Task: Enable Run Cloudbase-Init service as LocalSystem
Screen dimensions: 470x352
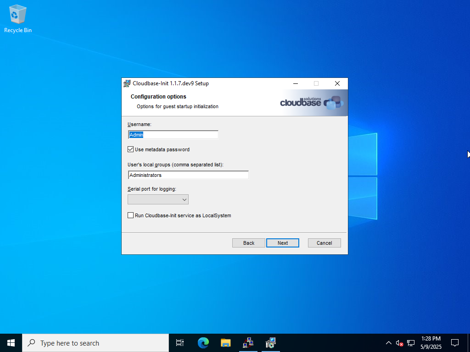Action: (130, 215)
